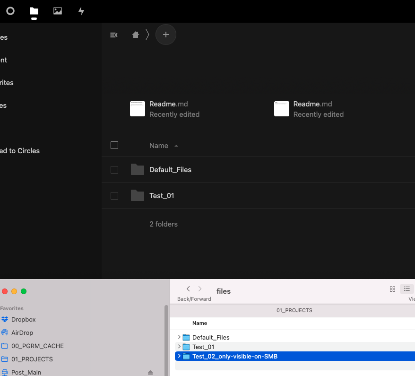This screenshot has width=415, height=376.
Task: Go to home folder breadcrumb icon
Action: [136, 35]
